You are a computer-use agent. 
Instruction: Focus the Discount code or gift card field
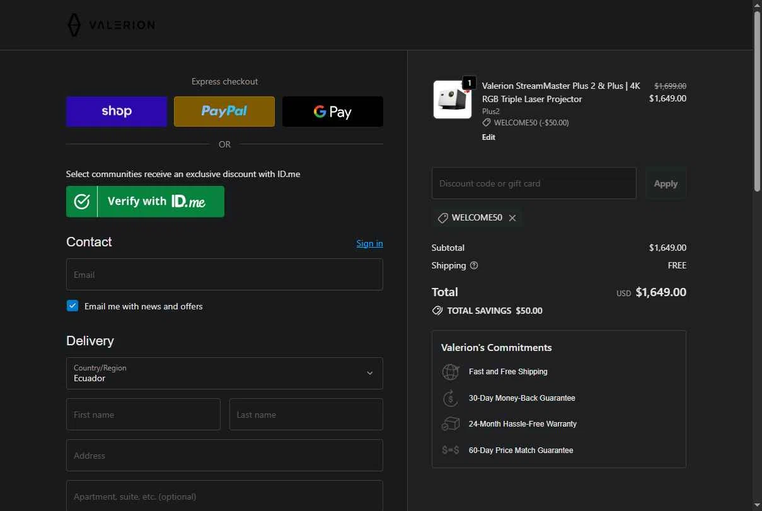(x=534, y=183)
